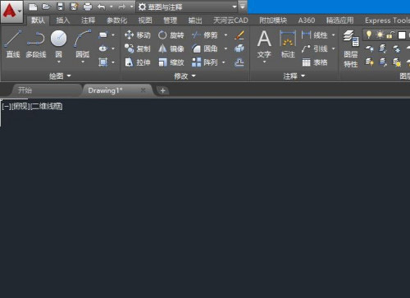Activate the 拉伸 (Stretch) tool
Viewport: 410px width, 298px height.
click(137, 62)
